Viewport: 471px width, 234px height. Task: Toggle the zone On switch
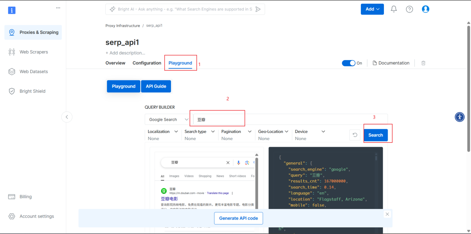[x=349, y=63]
